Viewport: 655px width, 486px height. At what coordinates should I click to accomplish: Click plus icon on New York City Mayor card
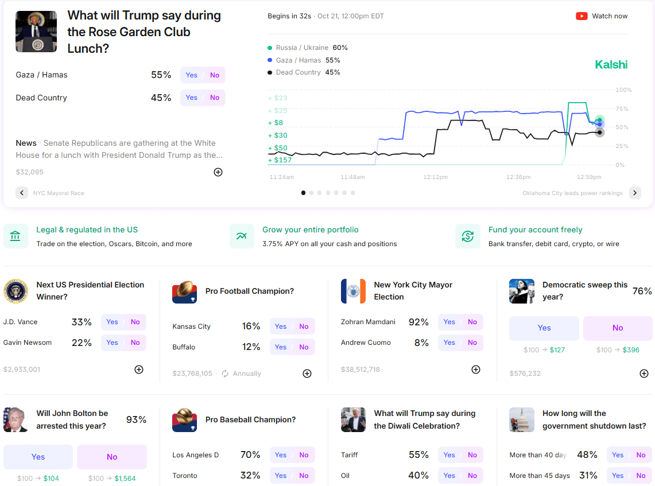(x=476, y=370)
